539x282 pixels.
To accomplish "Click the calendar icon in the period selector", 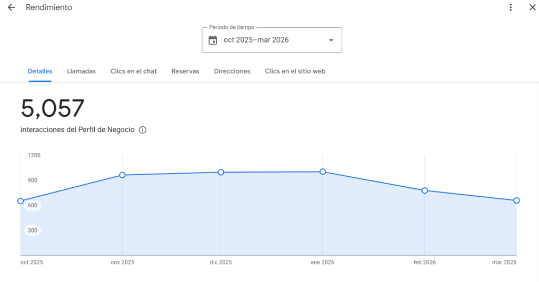I will click(x=213, y=40).
